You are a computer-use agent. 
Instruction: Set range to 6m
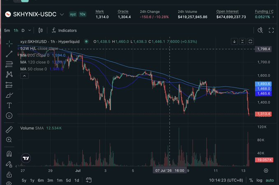pyautogui.click(x=41, y=180)
